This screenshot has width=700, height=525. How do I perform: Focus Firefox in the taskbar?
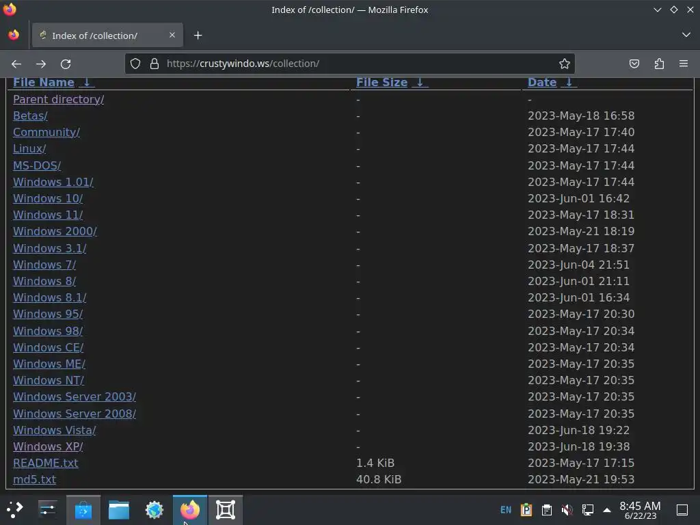click(190, 510)
